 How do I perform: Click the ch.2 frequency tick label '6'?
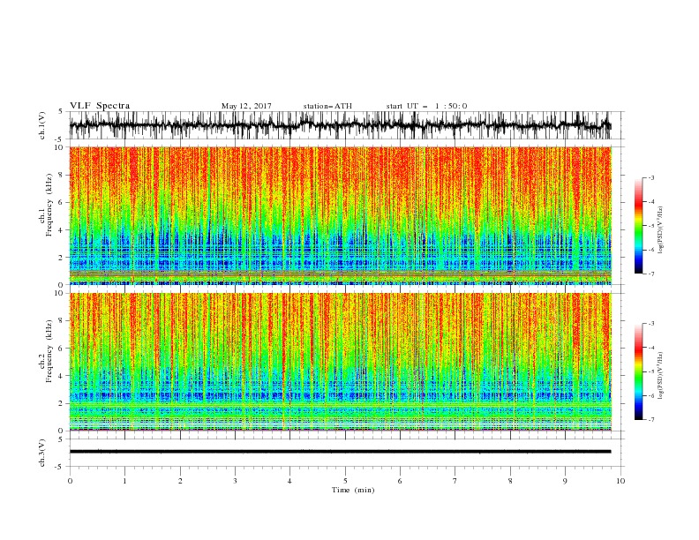click(x=63, y=349)
